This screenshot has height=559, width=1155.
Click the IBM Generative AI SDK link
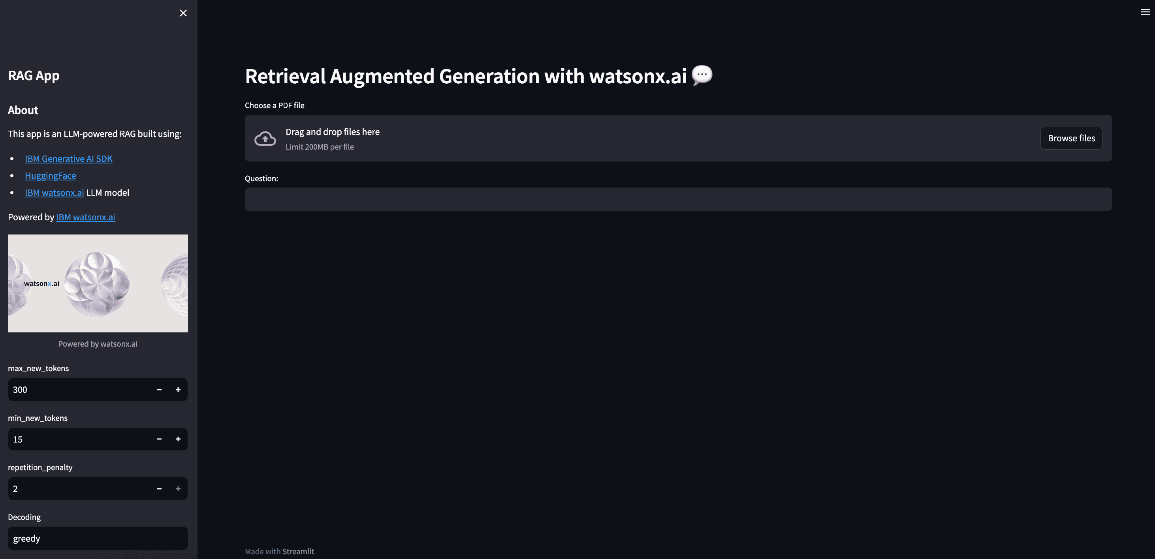click(x=68, y=158)
